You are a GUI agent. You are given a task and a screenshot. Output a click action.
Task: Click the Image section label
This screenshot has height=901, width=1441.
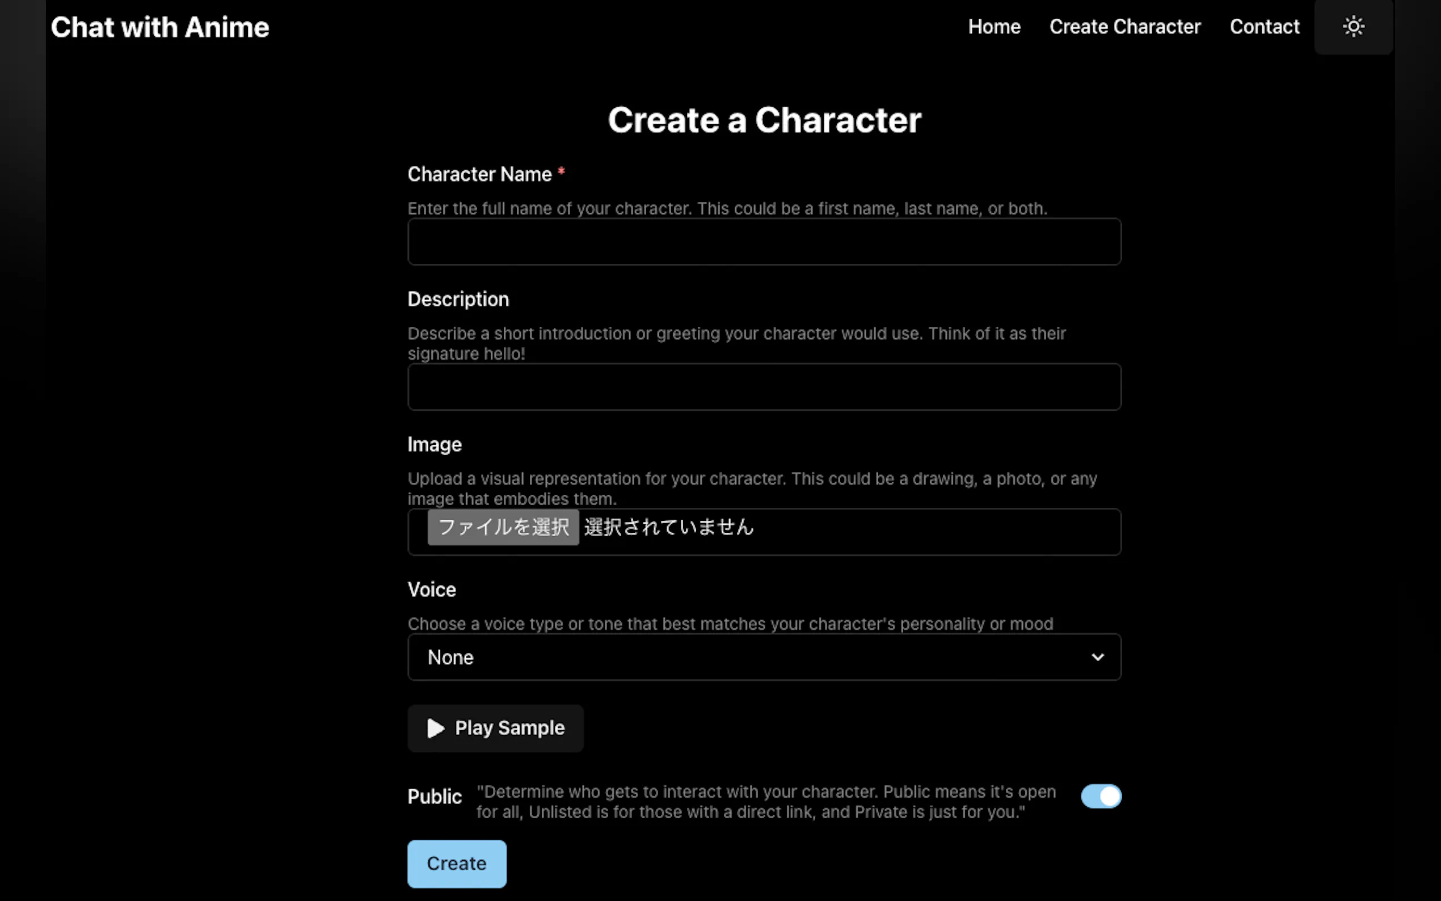click(x=434, y=444)
